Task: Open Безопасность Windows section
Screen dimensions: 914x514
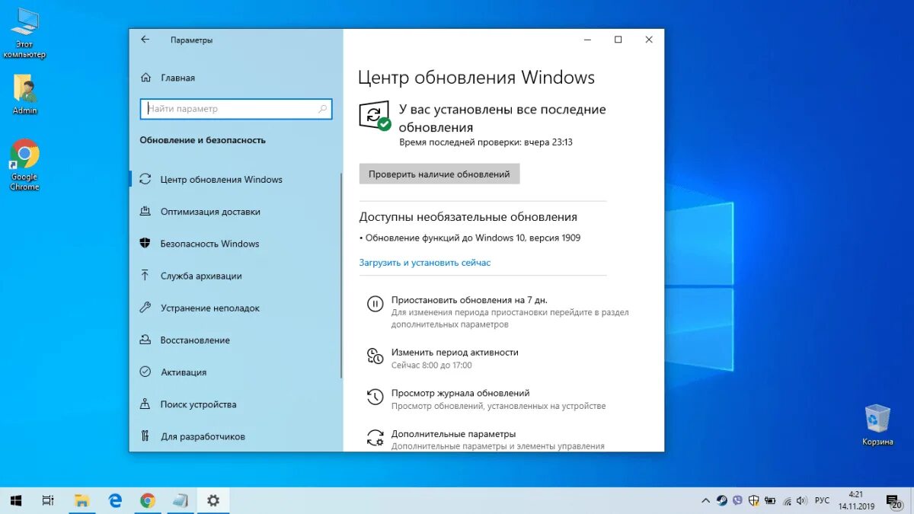Action: tap(209, 244)
